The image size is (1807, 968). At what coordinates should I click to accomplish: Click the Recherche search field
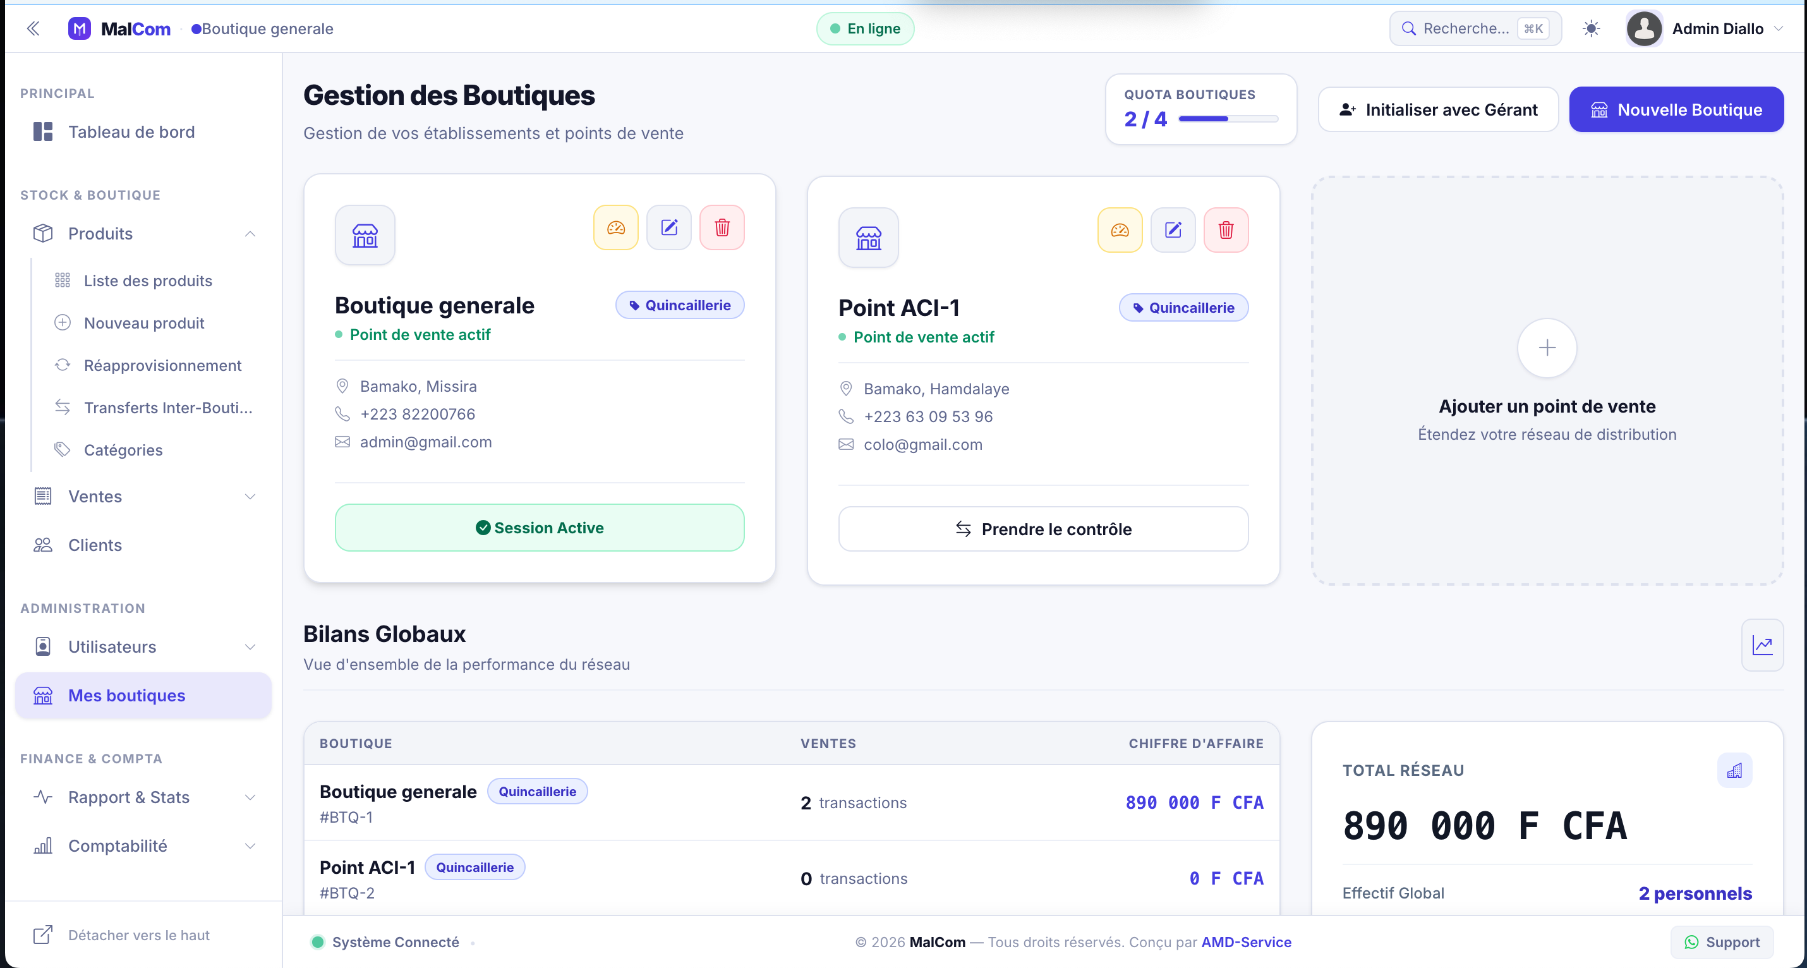(1475, 28)
